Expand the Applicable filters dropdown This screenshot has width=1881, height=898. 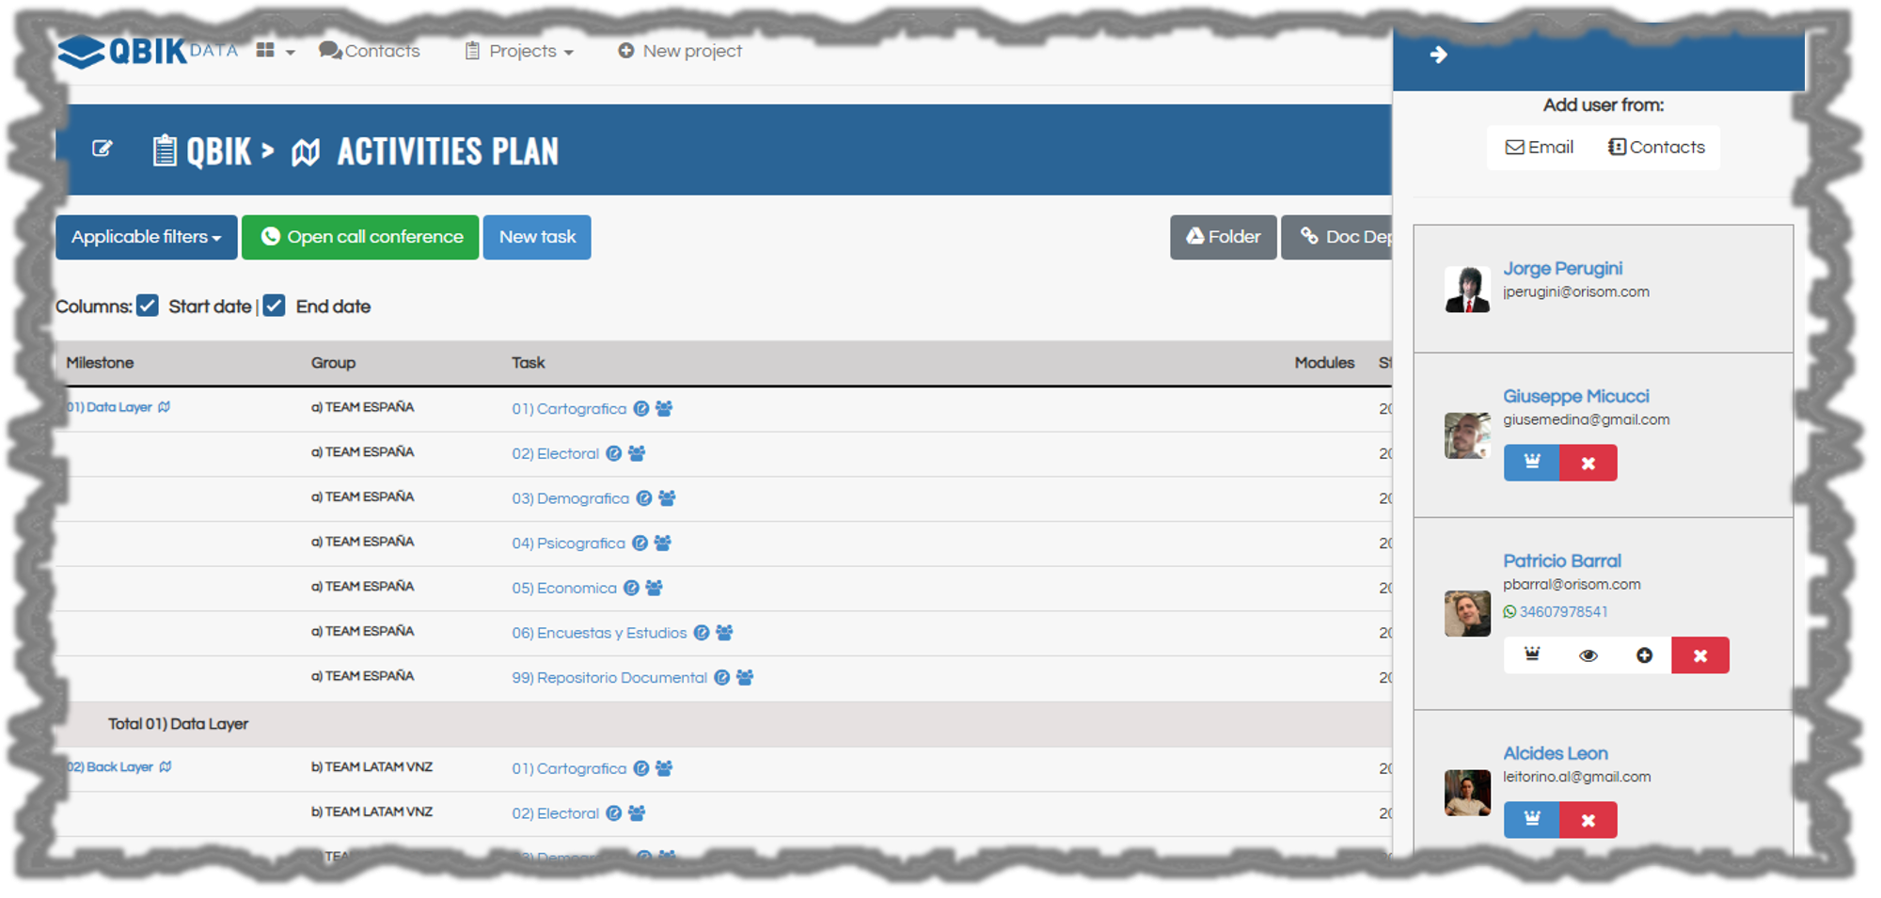pos(146,237)
